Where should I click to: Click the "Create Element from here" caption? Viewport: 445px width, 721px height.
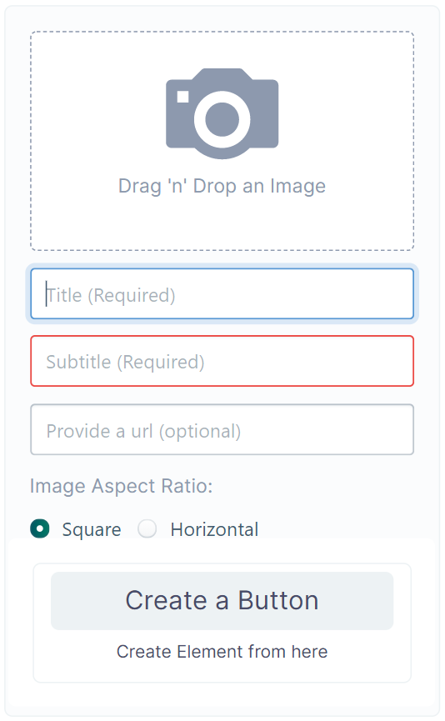222,652
